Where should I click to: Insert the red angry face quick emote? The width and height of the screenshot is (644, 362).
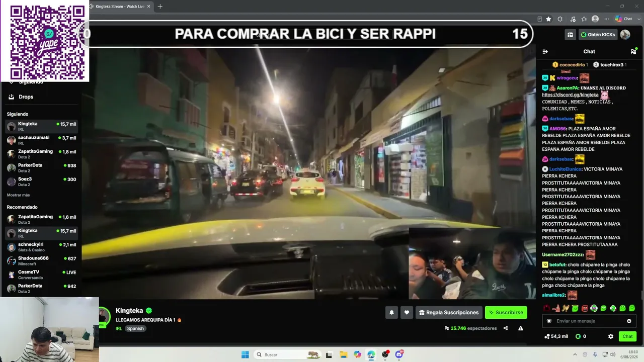585,308
